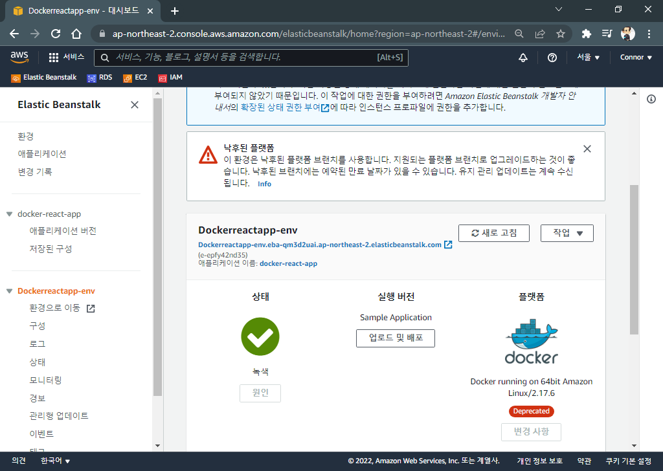663x471 pixels.
Task: Click the Docker platform logo
Action: point(532,342)
